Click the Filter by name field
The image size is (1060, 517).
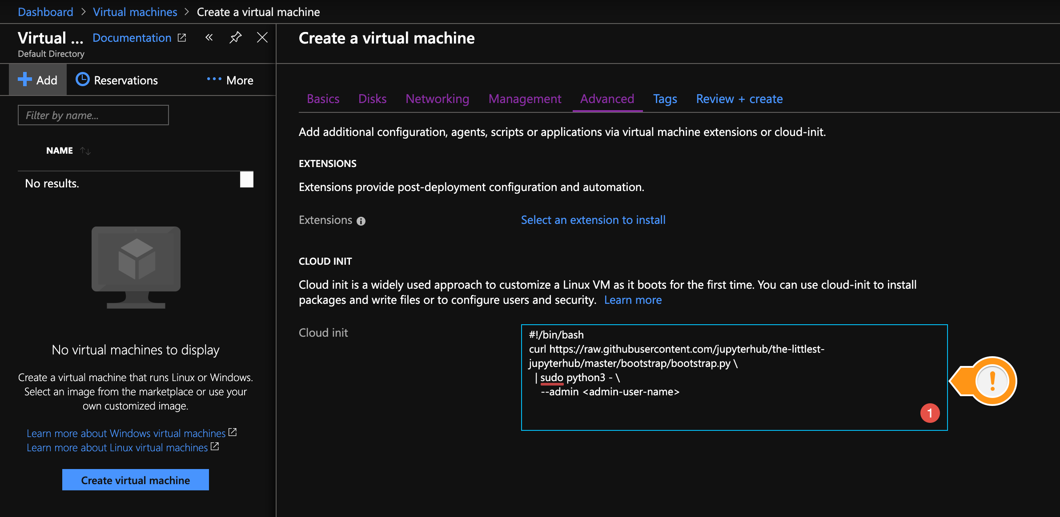[x=93, y=115]
